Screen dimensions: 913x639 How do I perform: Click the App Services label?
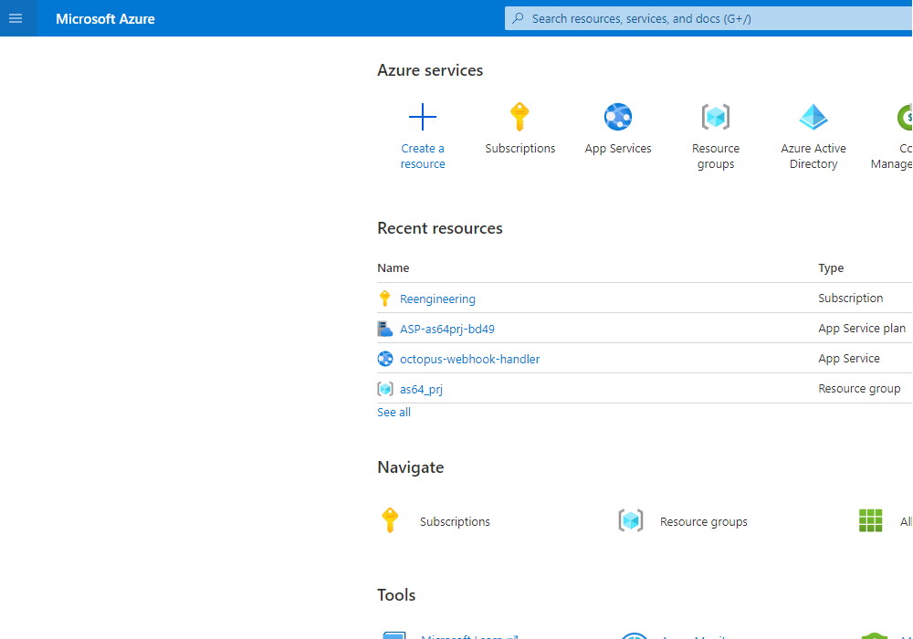tap(618, 149)
